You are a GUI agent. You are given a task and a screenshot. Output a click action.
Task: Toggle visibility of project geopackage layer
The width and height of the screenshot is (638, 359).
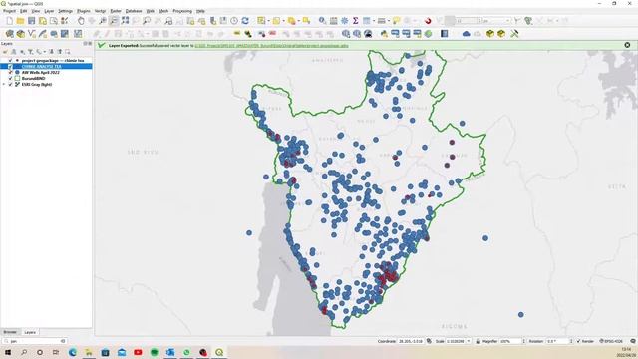pos(10,60)
